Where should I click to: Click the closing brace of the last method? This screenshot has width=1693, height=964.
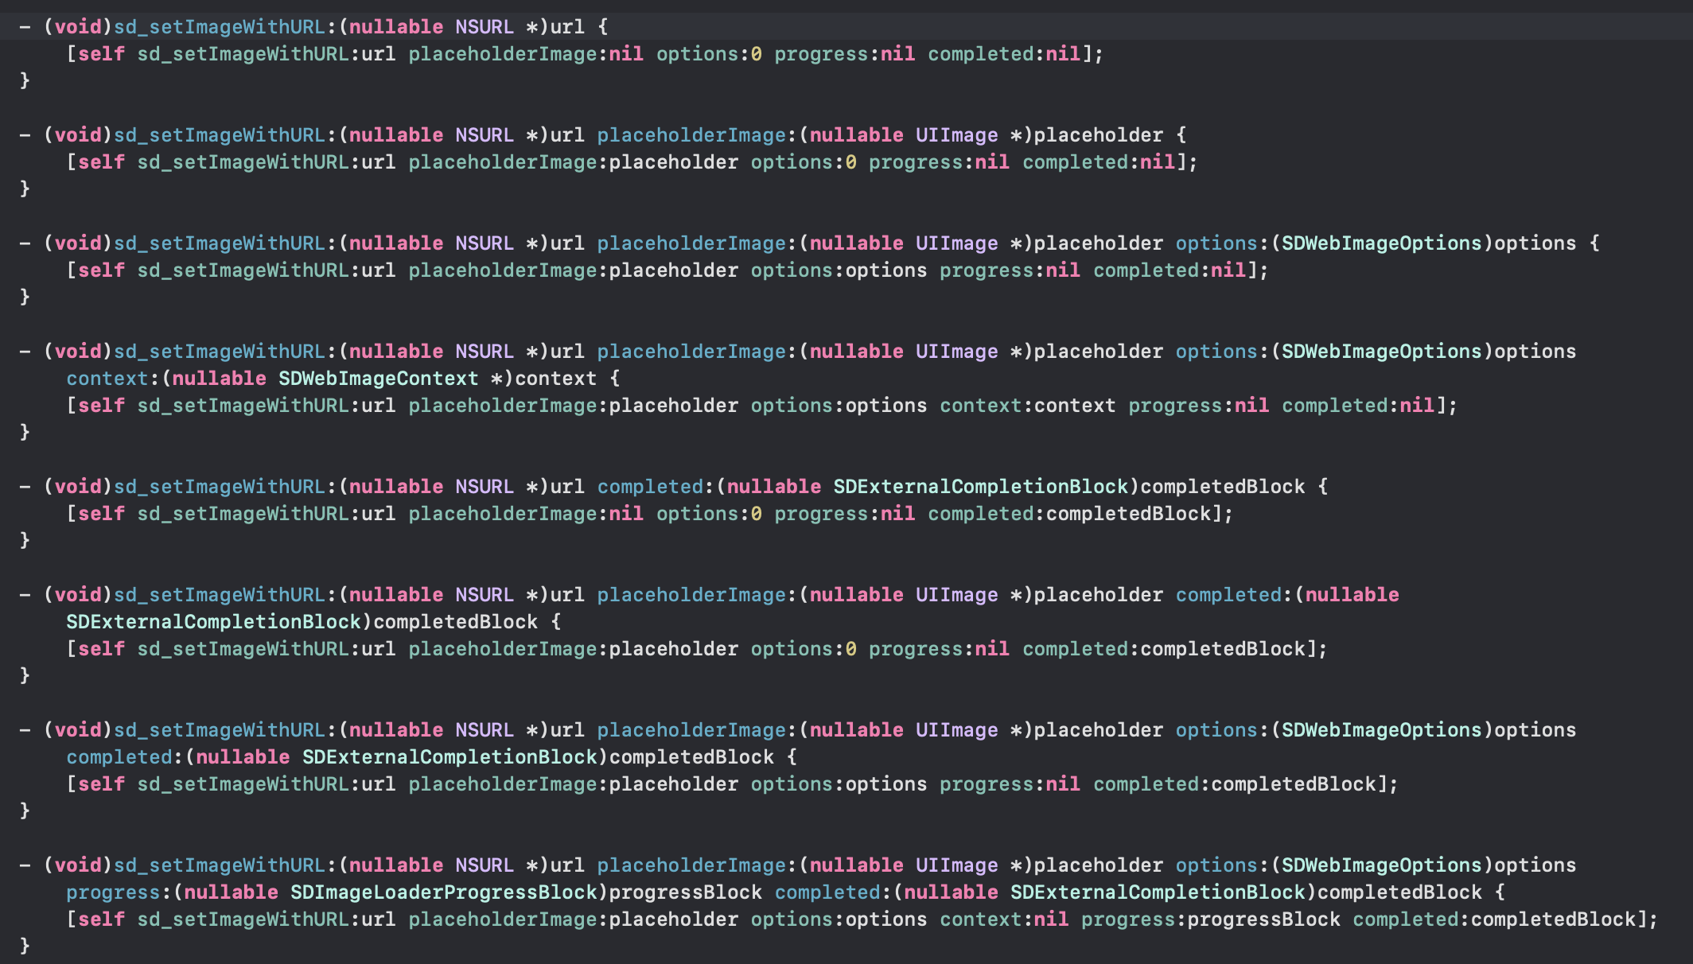25,946
